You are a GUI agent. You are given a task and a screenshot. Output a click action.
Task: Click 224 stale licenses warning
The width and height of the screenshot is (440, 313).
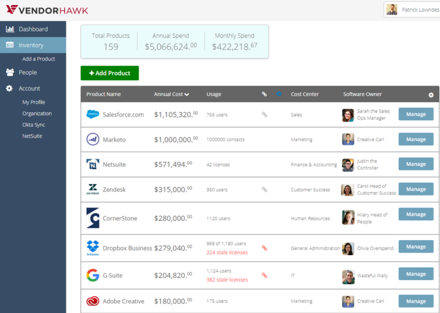tap(227, 253)
